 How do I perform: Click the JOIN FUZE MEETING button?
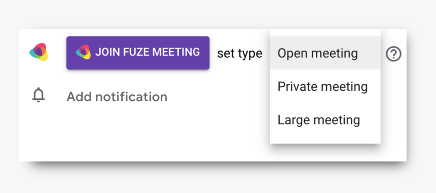coord(138,53)
